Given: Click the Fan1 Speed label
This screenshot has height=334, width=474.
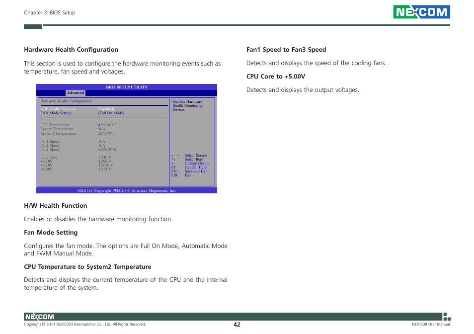Looking at the screenshot, I should tap(50, 141).
